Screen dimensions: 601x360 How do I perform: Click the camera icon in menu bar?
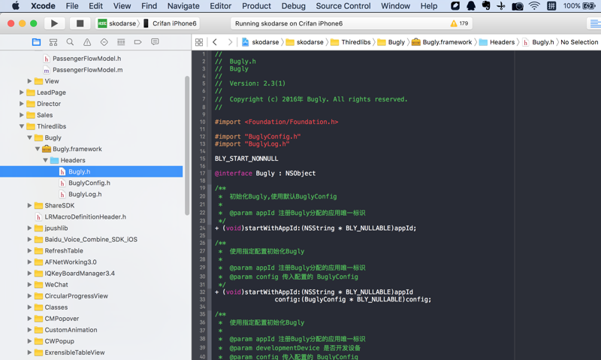[x=518, y=6]
